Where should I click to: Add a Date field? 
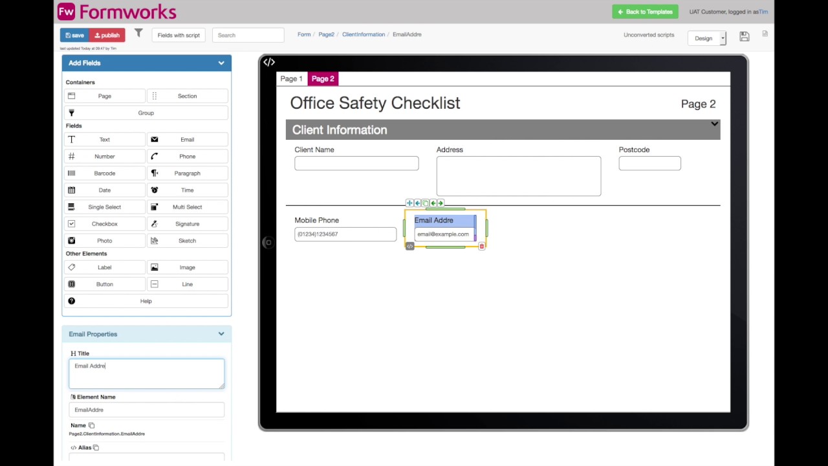coord(105,190)
